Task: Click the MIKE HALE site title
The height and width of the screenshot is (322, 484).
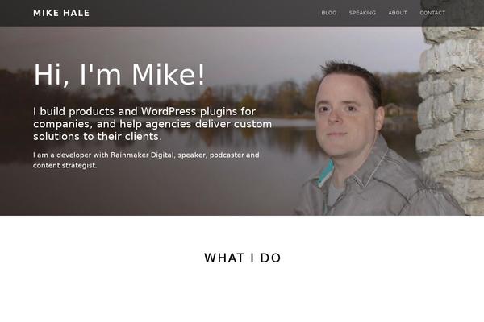Action: click(x=61, y=13)
